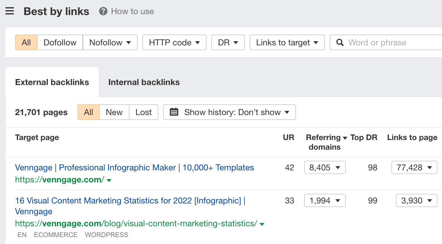Expand the 77,428 links to page dropdown
Viewport: 442px width, 244px height.
(x=414, y=167)
